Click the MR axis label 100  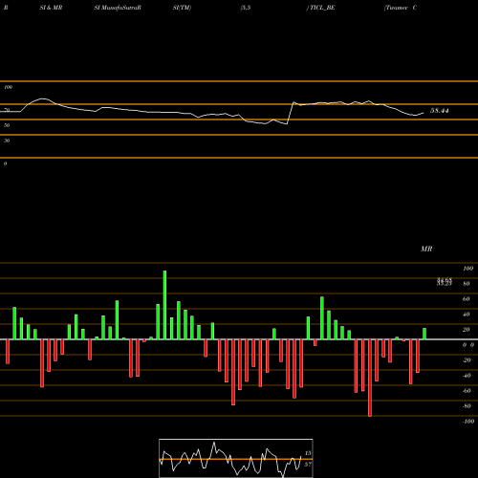tap(467, 269)
